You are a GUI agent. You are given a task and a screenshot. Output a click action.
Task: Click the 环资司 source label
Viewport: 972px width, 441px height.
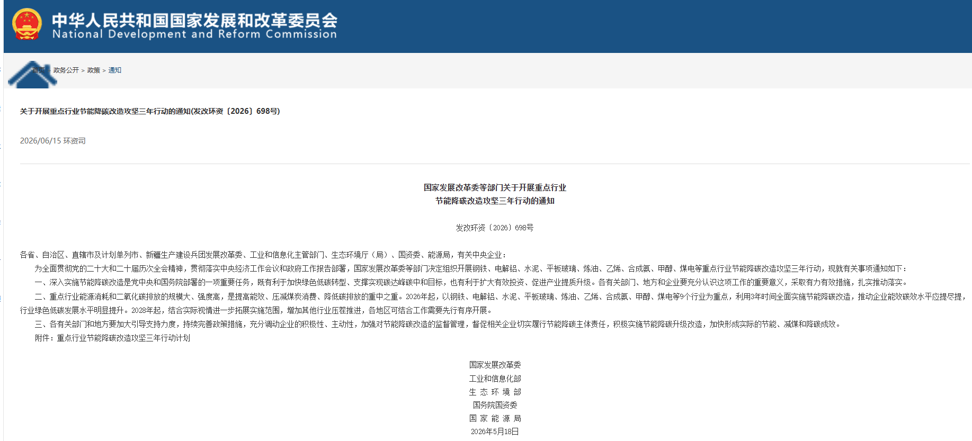pos(75,141)
